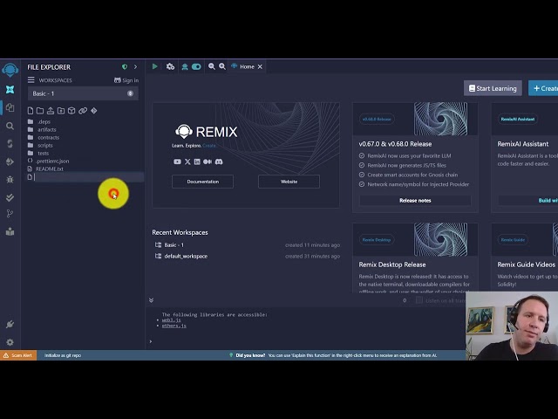
Task: Open the Search in files sidebar icon
Action: 10,126
